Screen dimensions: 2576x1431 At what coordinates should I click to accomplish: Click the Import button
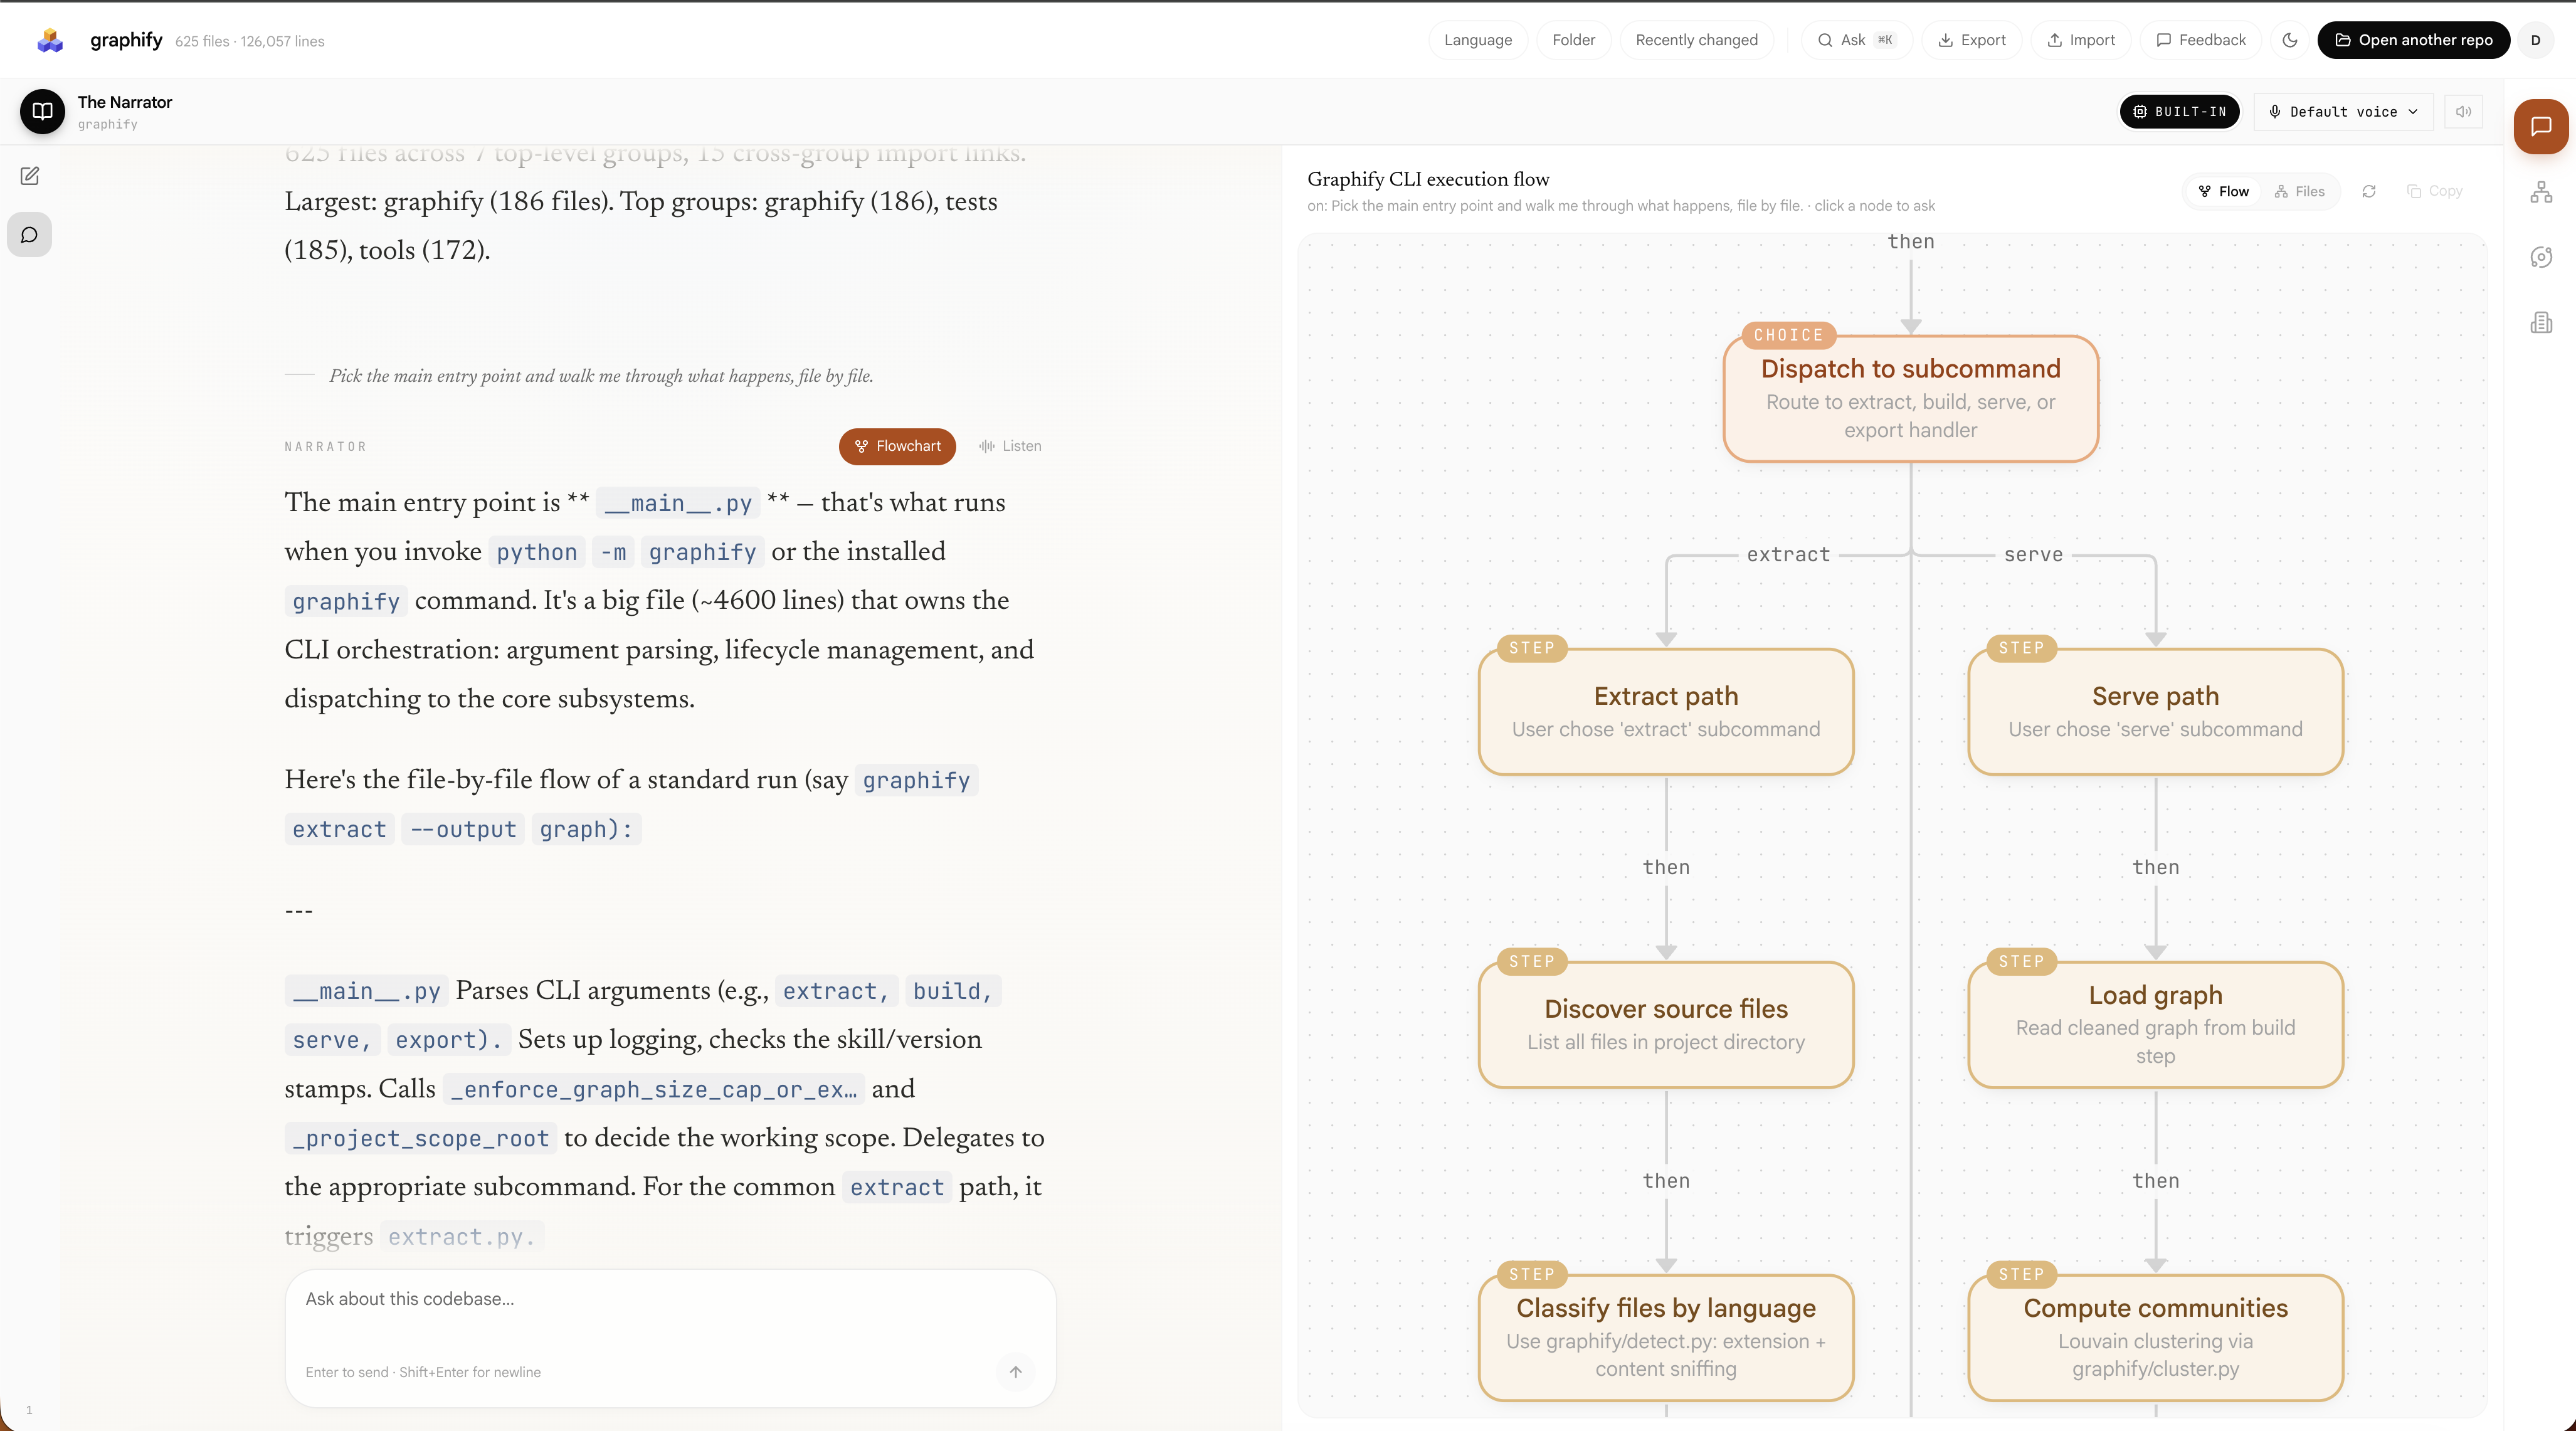2081,40
